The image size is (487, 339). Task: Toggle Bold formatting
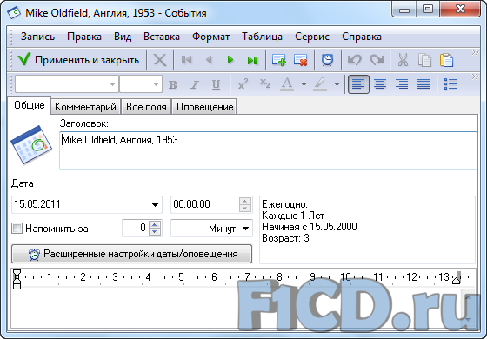pos(173,84)
